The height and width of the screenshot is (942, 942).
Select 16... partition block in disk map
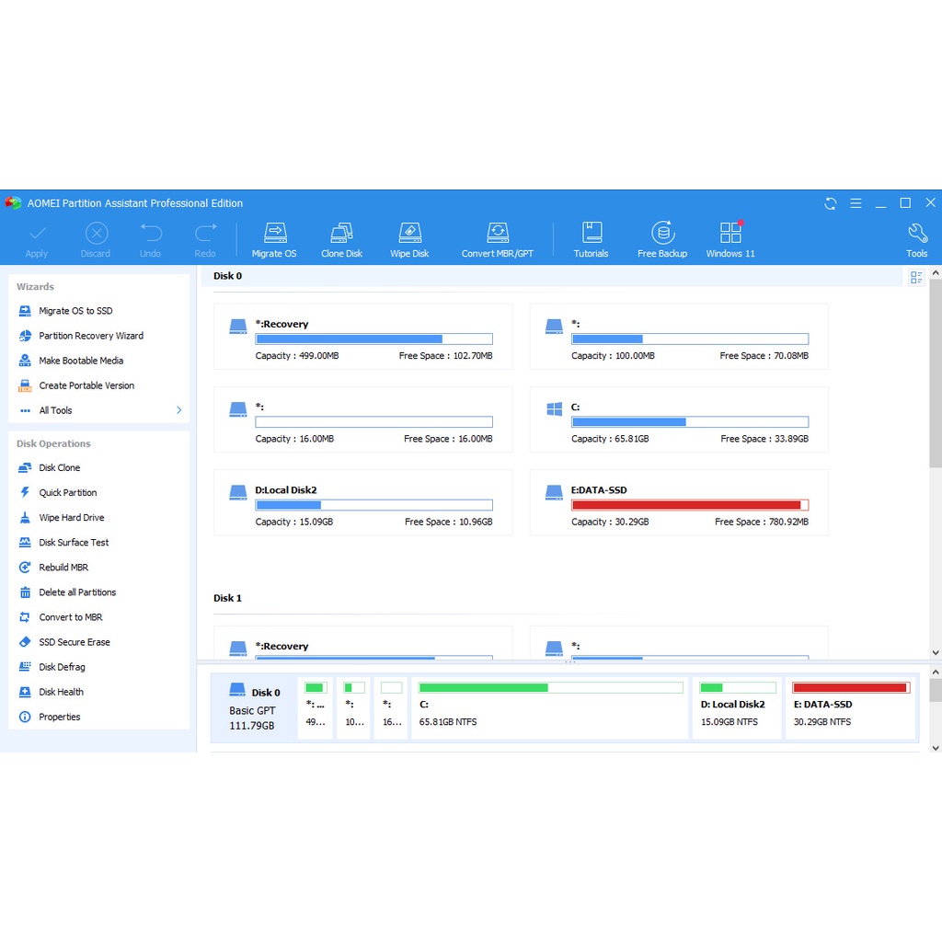pos(391,707)
